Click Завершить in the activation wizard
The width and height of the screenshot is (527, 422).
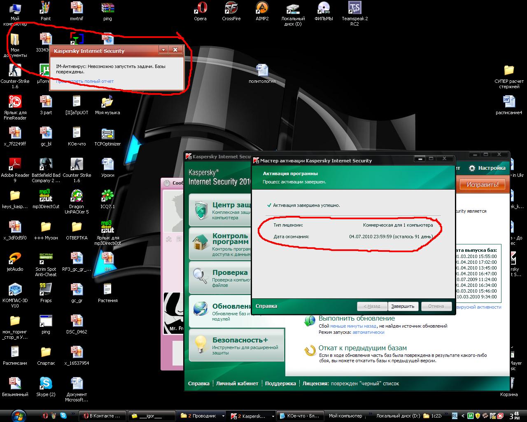click(x=403, y=307)
